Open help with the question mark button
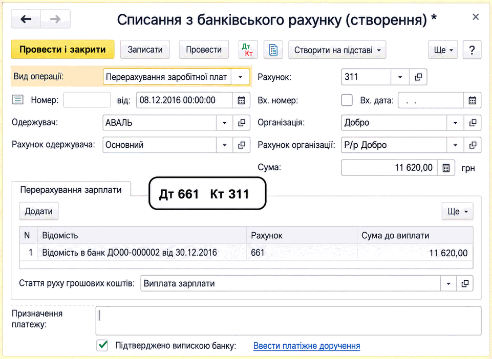 click(472, 50)
